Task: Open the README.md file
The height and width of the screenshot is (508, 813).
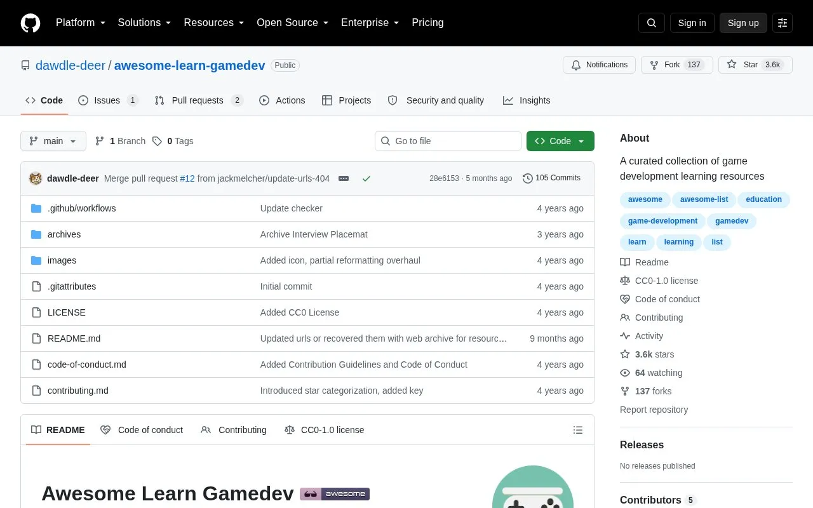Action: 74,338
